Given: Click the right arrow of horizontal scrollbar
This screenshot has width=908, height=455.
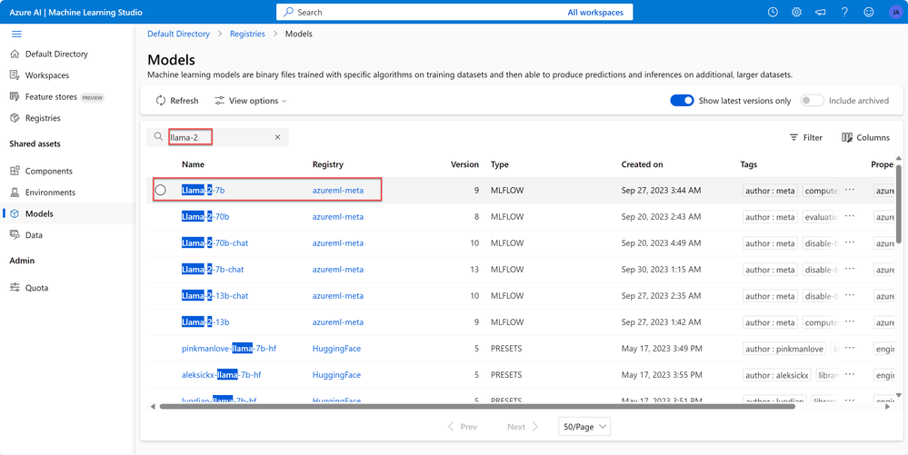Looking at the screenshot, I should click(x=889, y=406).
